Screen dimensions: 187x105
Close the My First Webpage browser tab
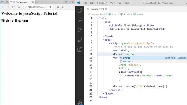pyautogui.click(x=33, y=2)
